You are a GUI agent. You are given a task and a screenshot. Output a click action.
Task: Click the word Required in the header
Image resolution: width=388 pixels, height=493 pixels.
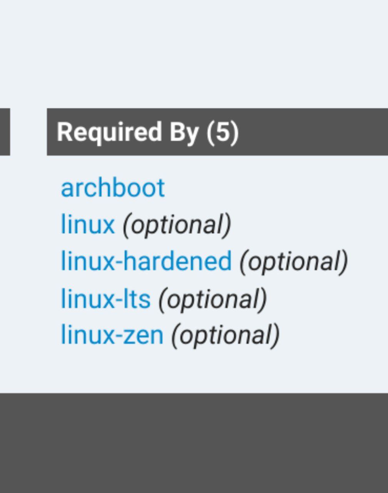click(x=109, y=132)
